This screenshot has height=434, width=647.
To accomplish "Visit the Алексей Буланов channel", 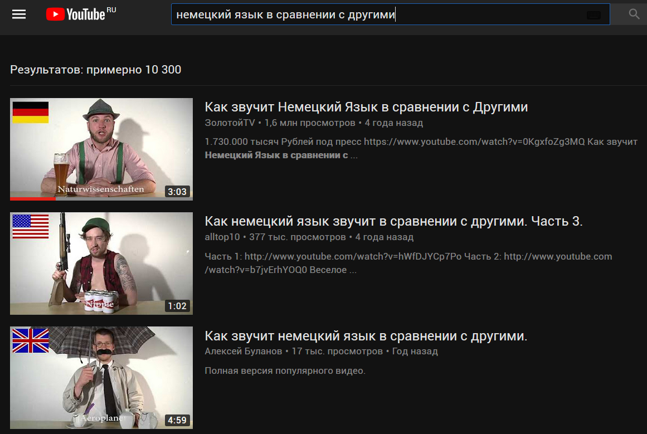I will click(x=244, y=352).
